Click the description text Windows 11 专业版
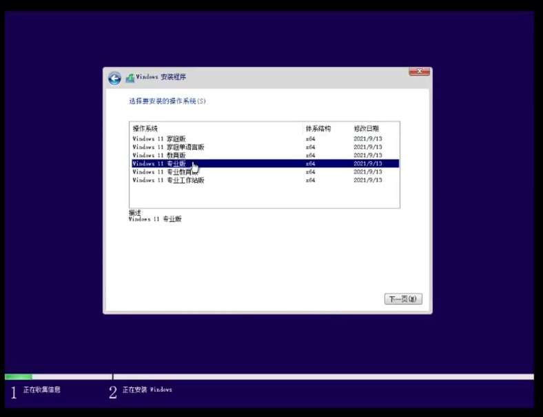 click(x=155, y=219)
